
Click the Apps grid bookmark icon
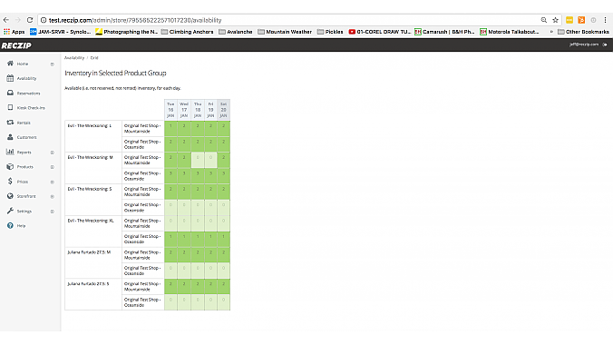coord(6,32)
